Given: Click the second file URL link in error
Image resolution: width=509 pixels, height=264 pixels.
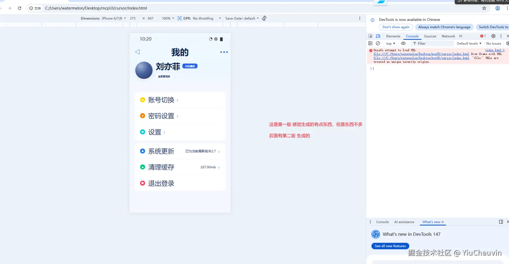Looking at the screenshot, I should click(421, 58).
